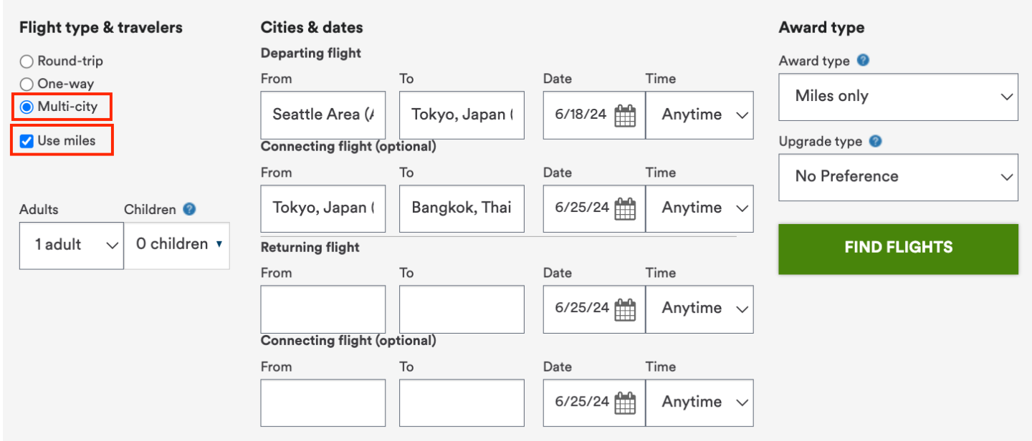Expand the Adults count dropdown
Image resolution: width=1032 pixels, height=441 pixels.
coord(72,245)
